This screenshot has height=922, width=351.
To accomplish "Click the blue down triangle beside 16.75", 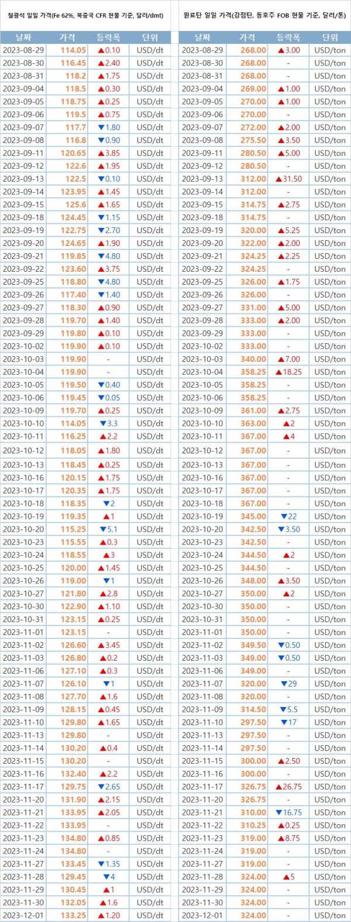I will (x=278, y=812).
